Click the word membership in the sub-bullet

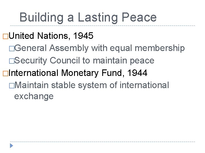pyautogui.click(x=160, y=48)
